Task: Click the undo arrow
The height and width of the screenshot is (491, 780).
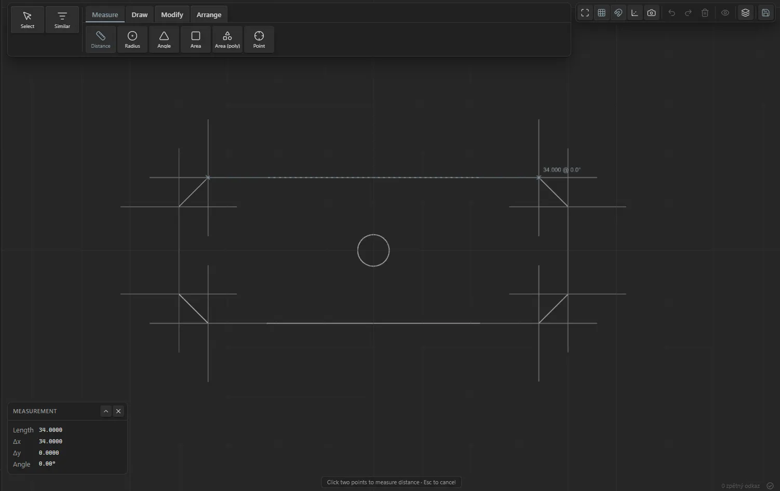Action: (x=672, y=13)
